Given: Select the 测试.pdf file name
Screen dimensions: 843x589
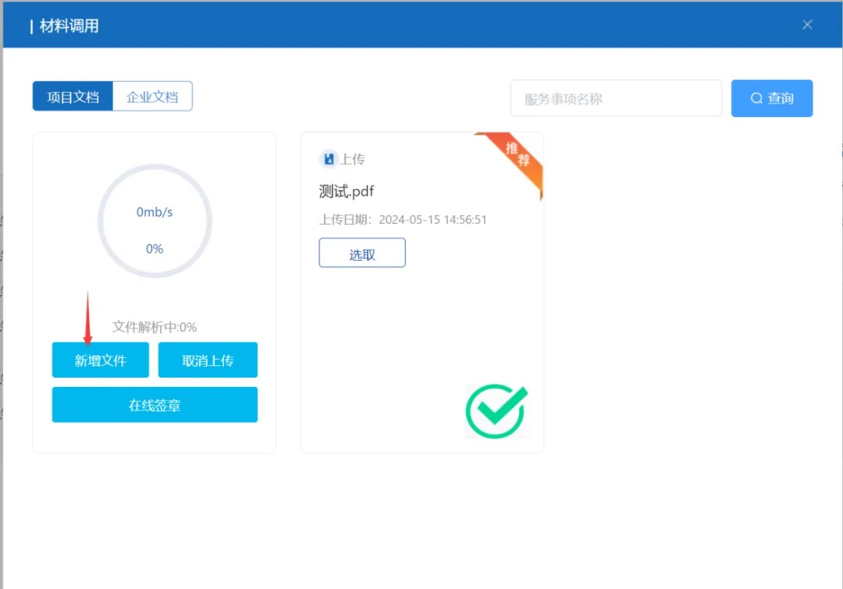Looking at the screenshot, I should 347,191.
